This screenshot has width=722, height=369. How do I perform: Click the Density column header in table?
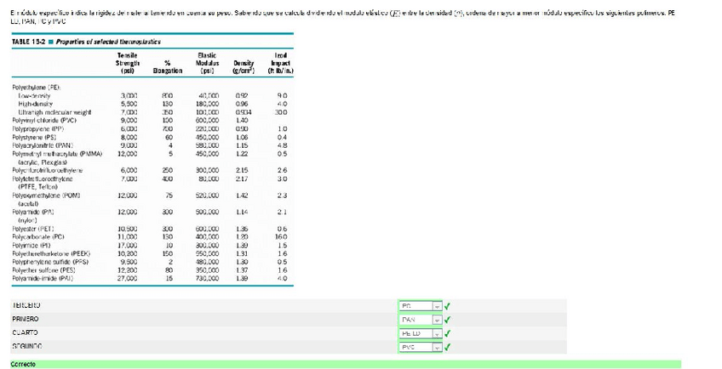coord(244,66)
